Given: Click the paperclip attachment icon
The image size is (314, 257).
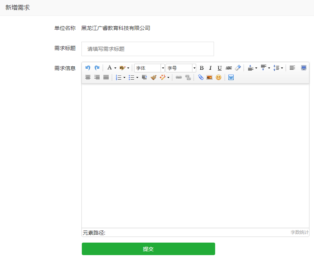Looking at the screenshot, I should tap(201, 77).
